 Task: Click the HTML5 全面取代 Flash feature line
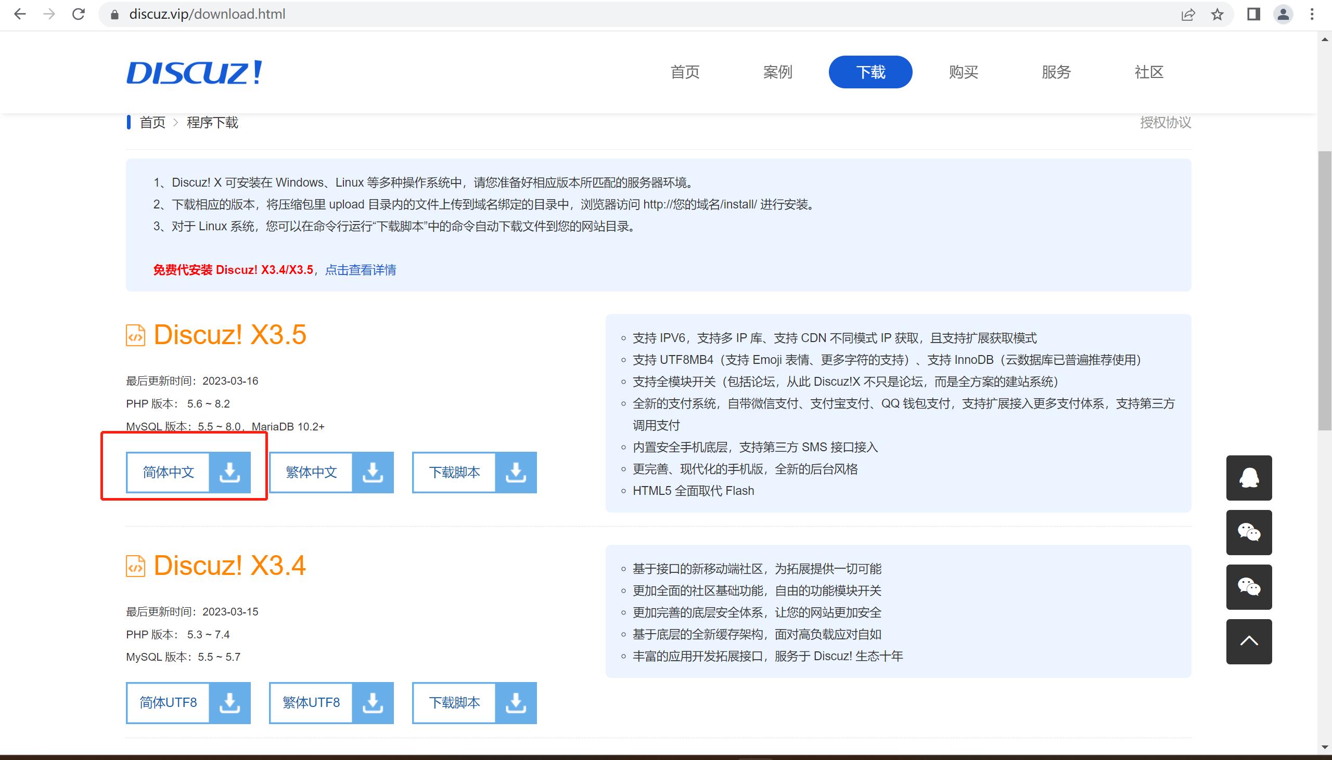coord(693,491)
